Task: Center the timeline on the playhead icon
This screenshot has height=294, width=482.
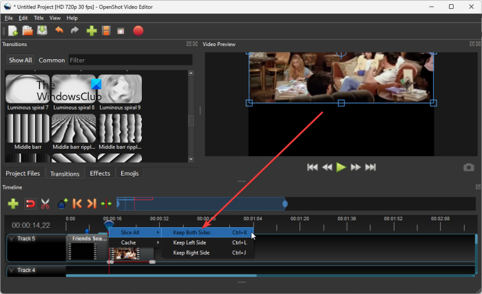Action: pos(106,204)
